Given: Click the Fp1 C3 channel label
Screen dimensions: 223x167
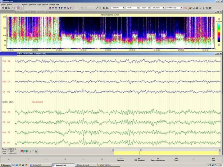Looking at the screenshot, I should tap(6, 112).
